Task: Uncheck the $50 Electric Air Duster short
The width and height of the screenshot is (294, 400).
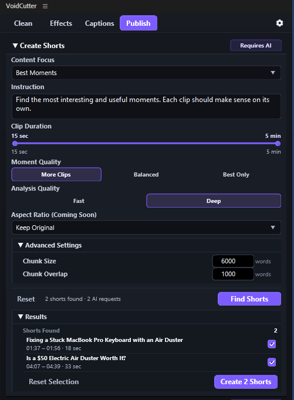Action: tap(272, 362)
